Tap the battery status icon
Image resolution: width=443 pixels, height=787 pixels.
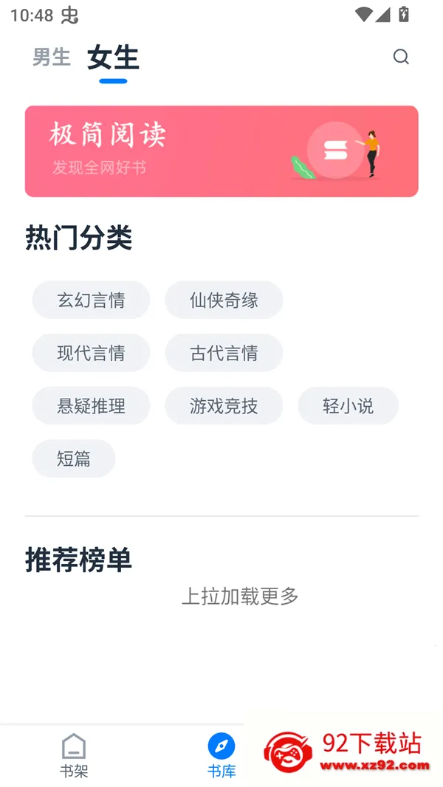(x=404, y=14)
